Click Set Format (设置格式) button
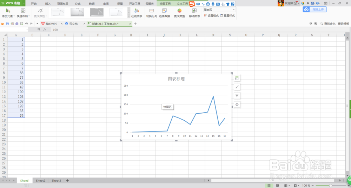This screenshot has width=351, height=188. (x=211, y=16)
